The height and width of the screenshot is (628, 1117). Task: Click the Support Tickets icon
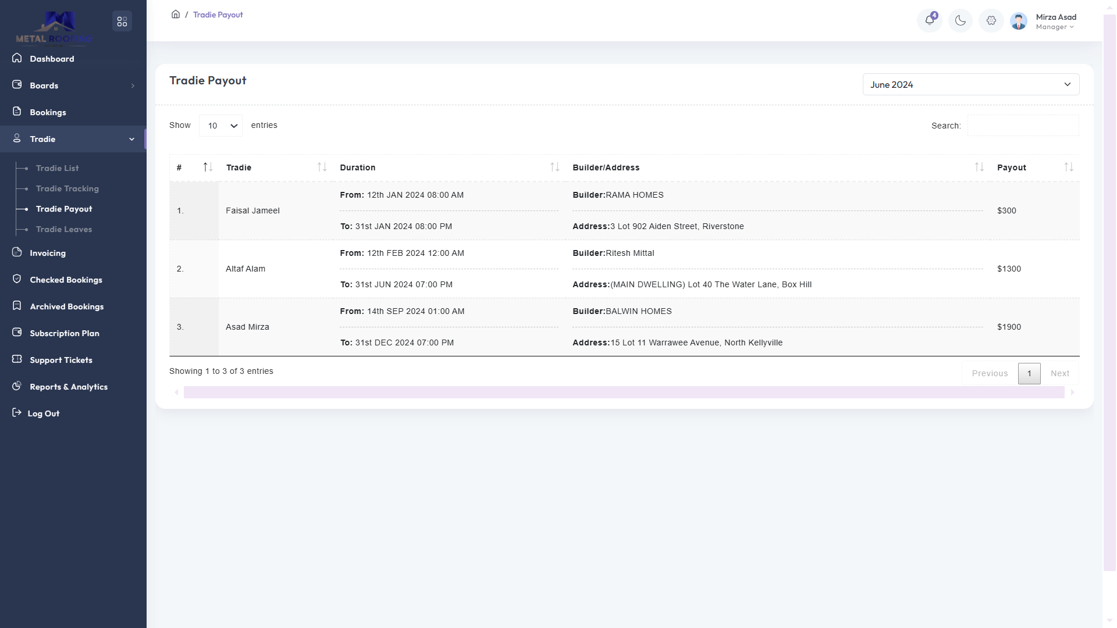[x=17, y=359]
